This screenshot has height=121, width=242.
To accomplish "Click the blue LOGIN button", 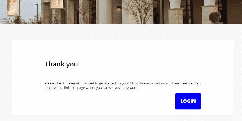I will coord(188,101).
